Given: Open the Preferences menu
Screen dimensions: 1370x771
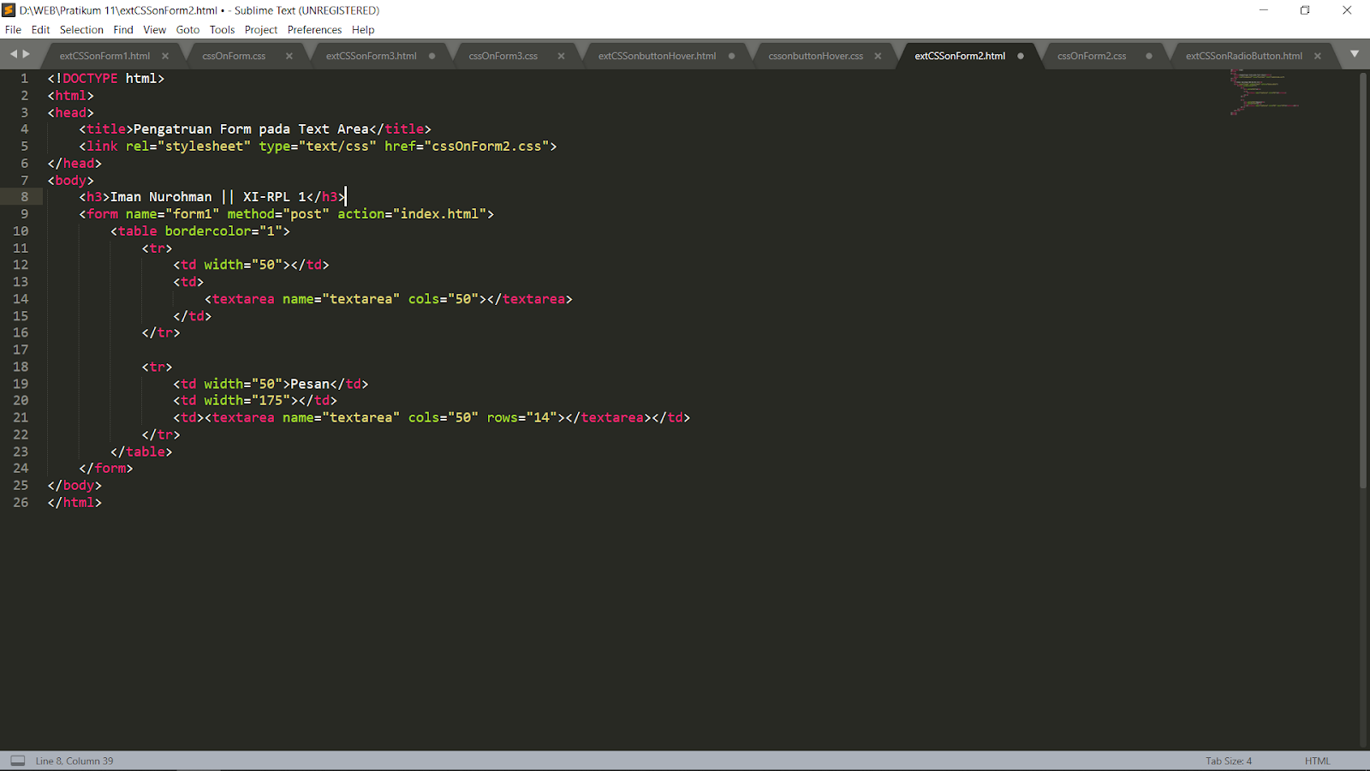Looking at the screenshot, I should click(314, 29).
